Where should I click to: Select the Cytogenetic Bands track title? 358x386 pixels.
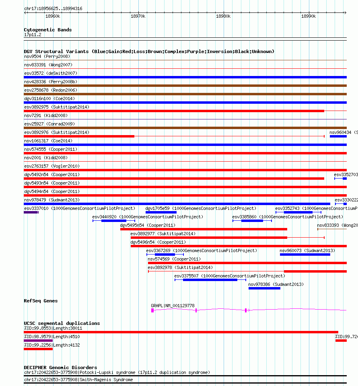(48, 30)
